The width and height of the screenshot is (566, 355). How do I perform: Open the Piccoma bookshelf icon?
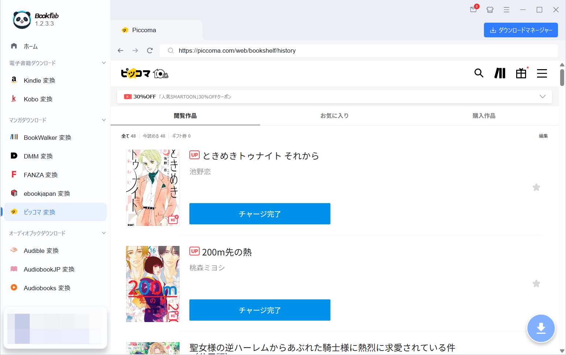pyautogui.click(x=500, y=73)
